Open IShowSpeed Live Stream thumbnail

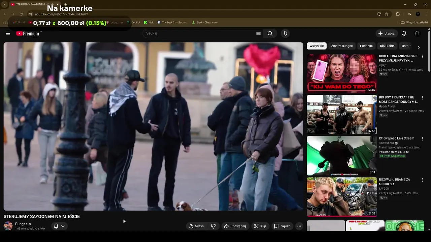pyautogui.click(x=341, y=156)
